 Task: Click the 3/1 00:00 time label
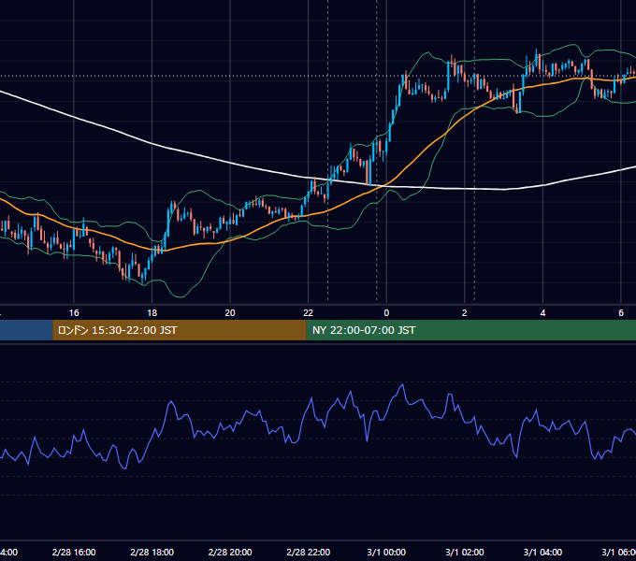(386, 552)
